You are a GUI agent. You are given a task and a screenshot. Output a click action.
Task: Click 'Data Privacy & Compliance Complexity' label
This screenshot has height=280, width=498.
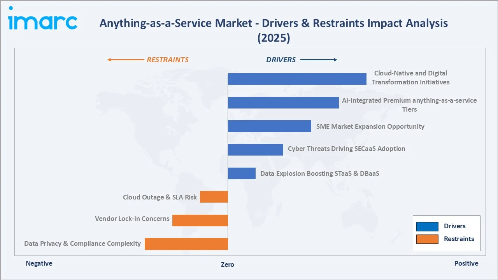pyautogui.click(x=82, y=243)
